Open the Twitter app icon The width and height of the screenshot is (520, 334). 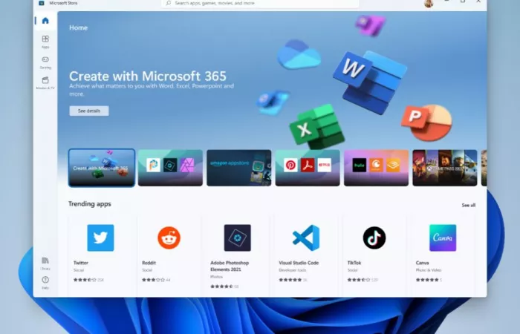click(100, 238)
